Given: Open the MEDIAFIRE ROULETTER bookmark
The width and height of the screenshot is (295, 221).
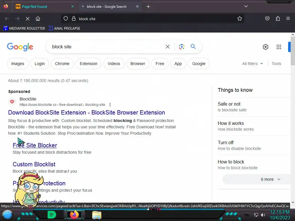Looking at the screenshot, I should point(24,28).
